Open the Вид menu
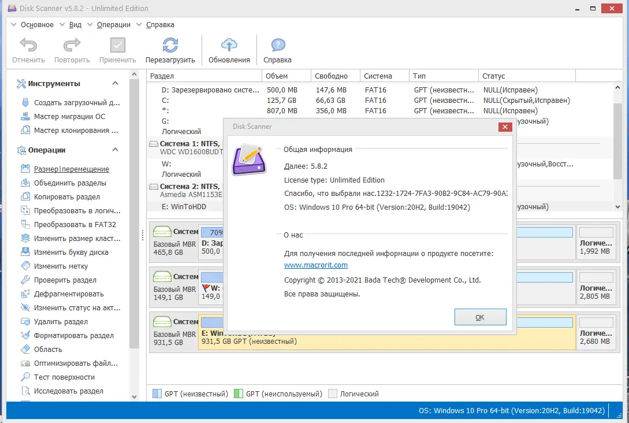Viewport: 629px width, 423px height. click(75, 24)
